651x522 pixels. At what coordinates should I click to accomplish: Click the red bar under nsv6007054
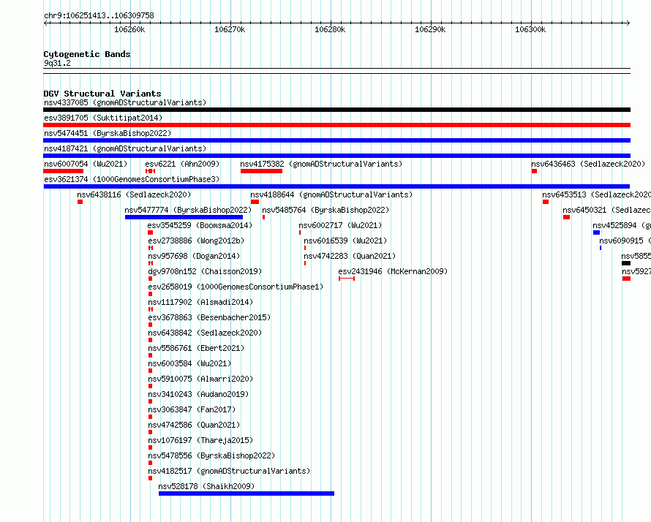click(63, 171)
